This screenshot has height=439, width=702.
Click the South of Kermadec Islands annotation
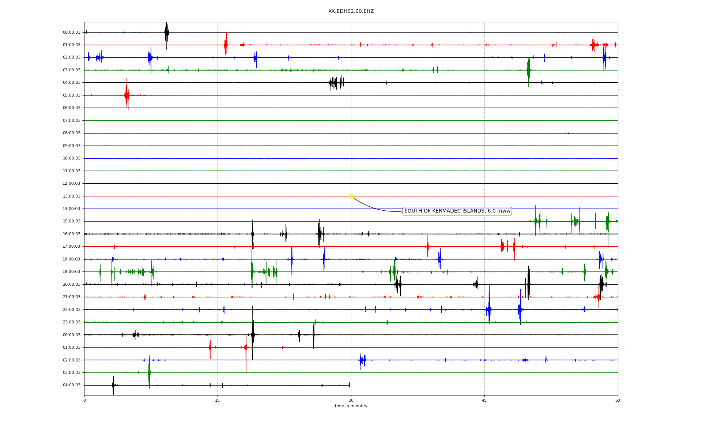pyautogui.click(x=457, y=211)
